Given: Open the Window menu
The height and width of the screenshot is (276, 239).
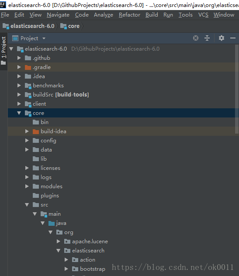Looking at the screenshot, I should (x=224, y=15).
